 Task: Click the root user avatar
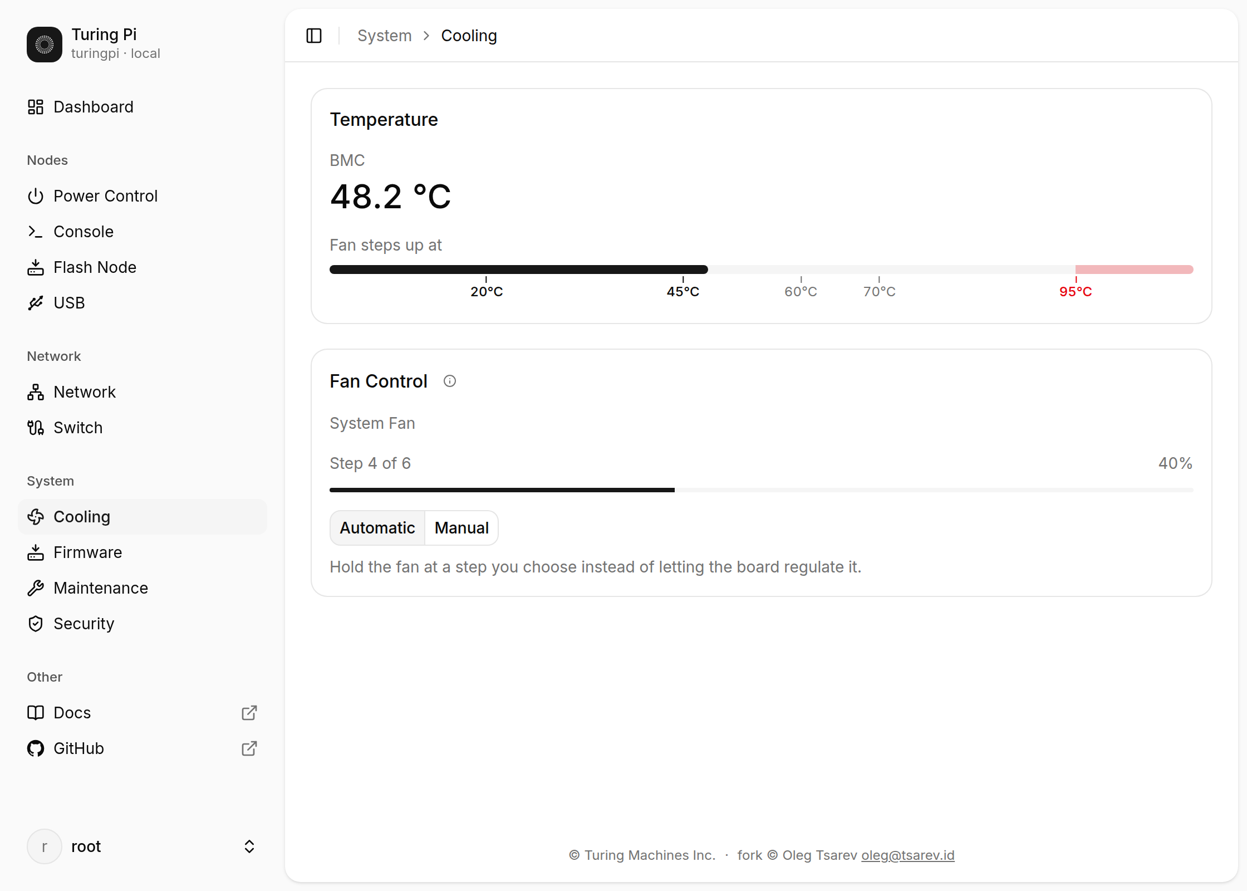pyautogui.click(x=45, y=846)
